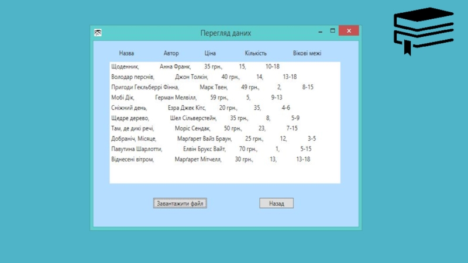Select the Пригоди Гекльберрі Фінна row
The height and width of the screenshot is (263, 468).
tap(225, 87)
